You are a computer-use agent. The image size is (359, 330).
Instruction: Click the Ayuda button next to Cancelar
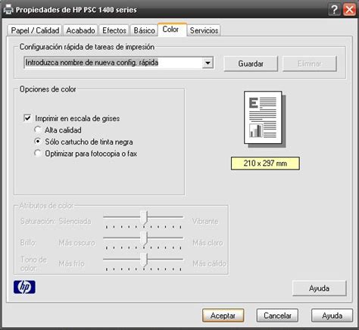(332, 316)
